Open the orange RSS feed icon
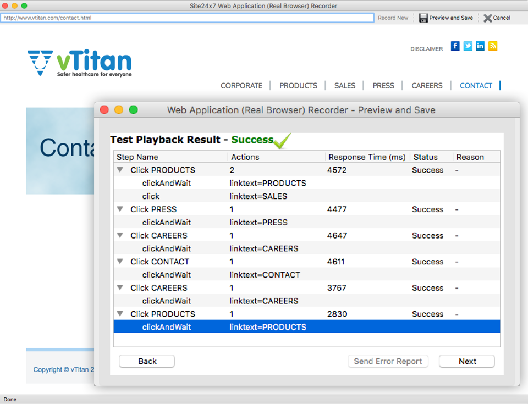The image size is (528, 404). pos(493,46)
